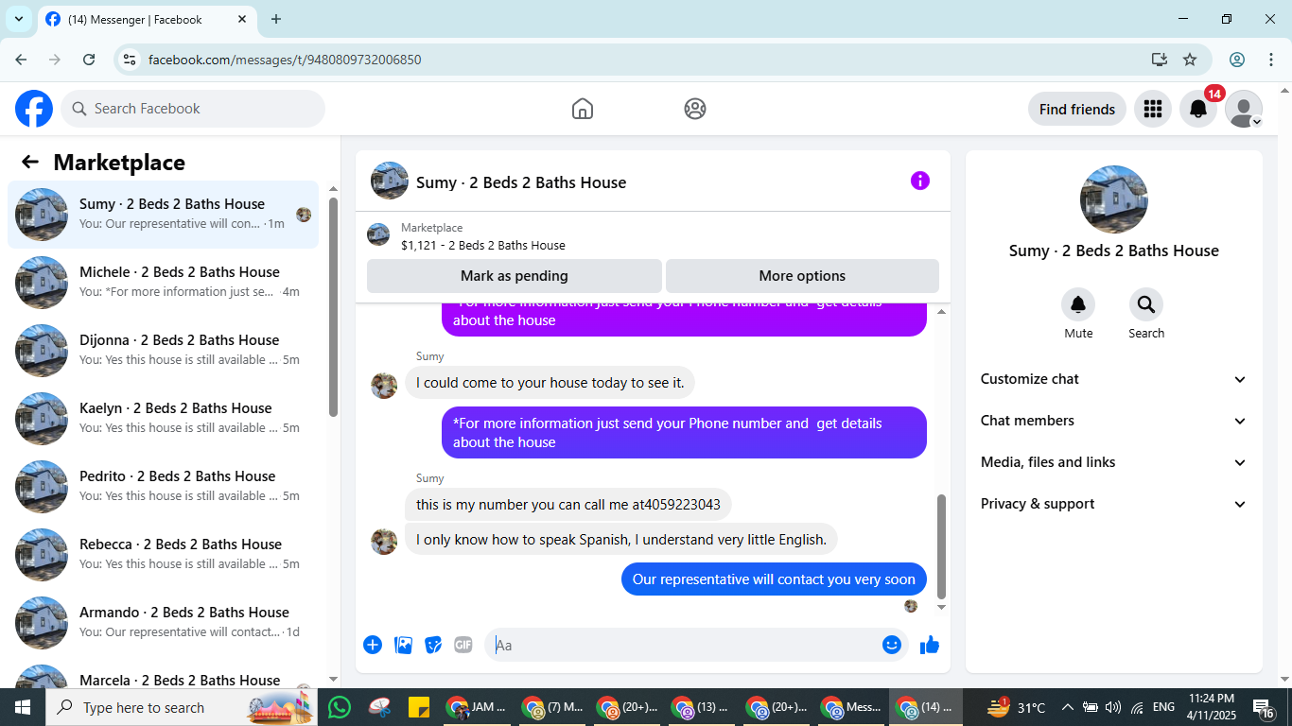Viewport: 1292px width, 726px height.
Task: Open Chrome profile icon
Action: (1237, 60)
